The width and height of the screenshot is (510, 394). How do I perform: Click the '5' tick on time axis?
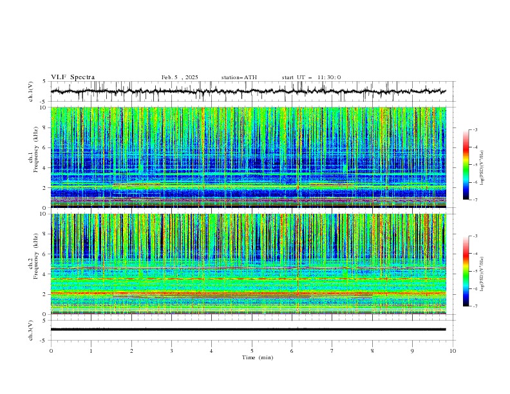click(x=252, y=351)
